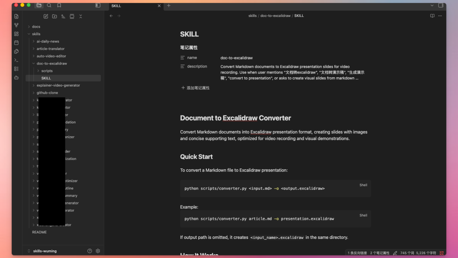The image size is (458, 258).
Task: Click the 添加笔记属性 button
Action: point(195,88)
